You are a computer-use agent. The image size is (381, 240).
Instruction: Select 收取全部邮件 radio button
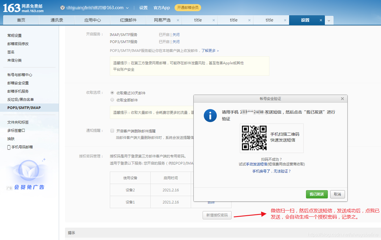(112, 100)
